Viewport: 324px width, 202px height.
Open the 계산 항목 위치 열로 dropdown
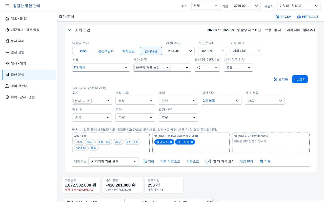[x=238, y=68]
